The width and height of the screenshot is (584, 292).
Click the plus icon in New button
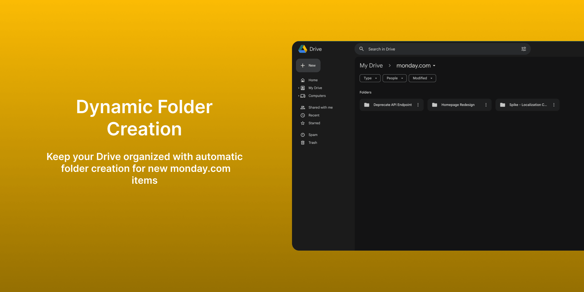coord(303,65)
